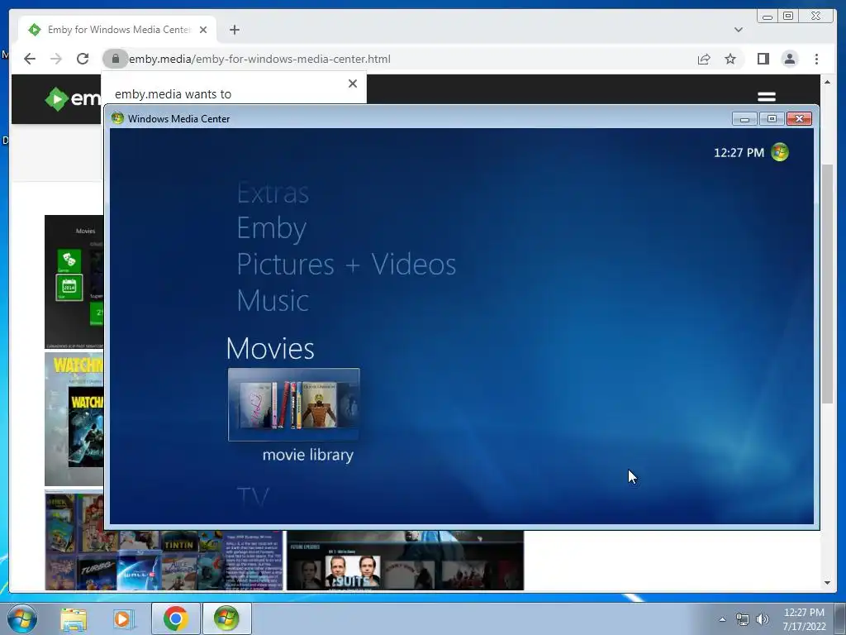Share this page icon in Chrome

pos(704,59)
